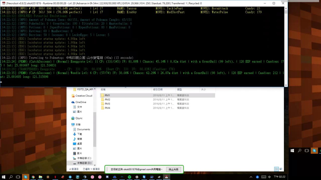Open Creative Cloud in the navigation pane
This screenshot has height=180, width=321.
(84, 96)
